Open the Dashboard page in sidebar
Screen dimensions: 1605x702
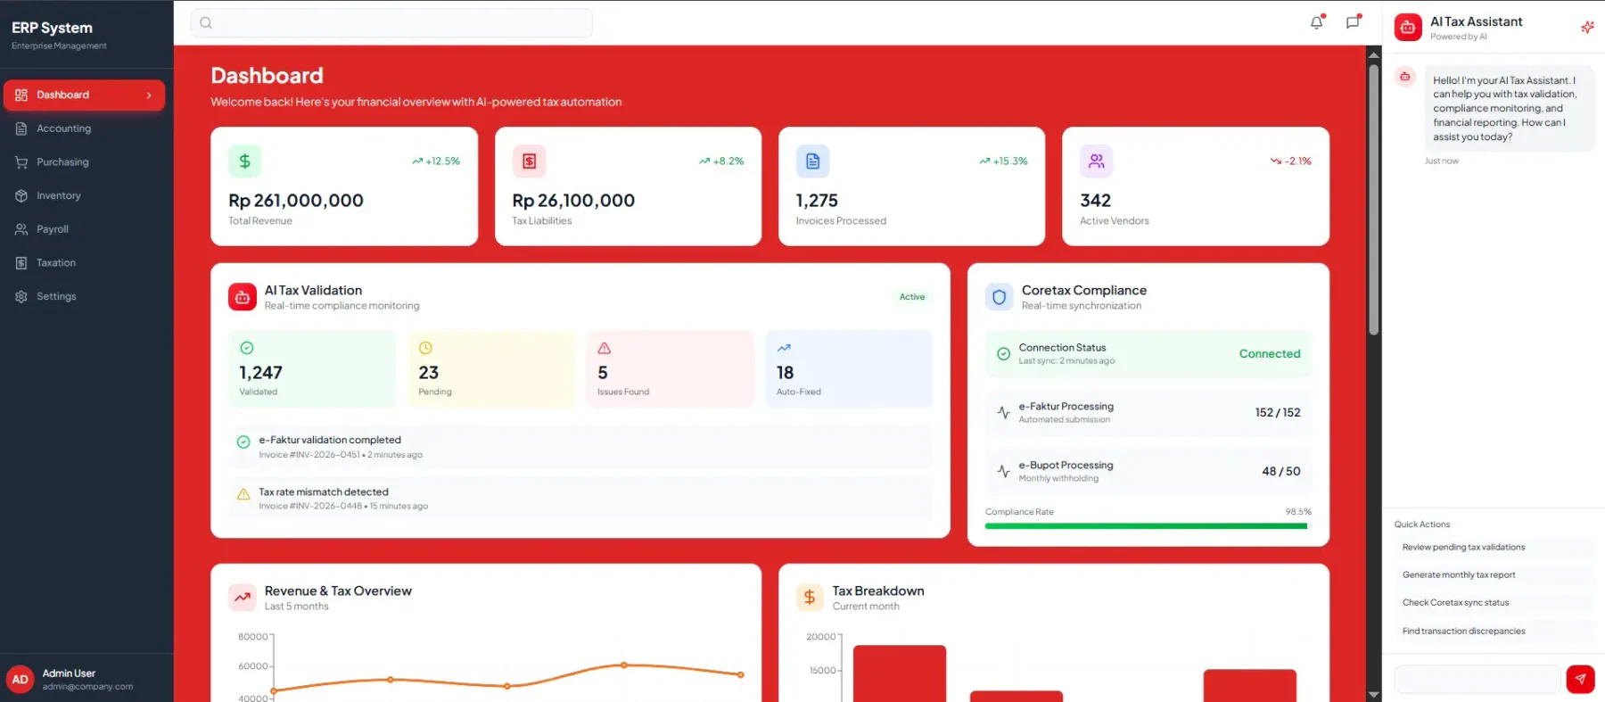(85, 95)
